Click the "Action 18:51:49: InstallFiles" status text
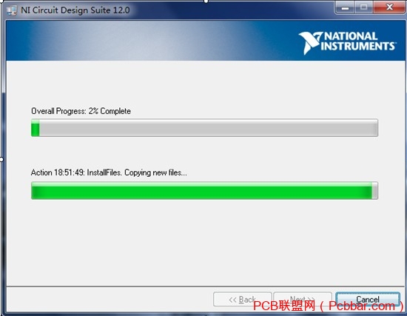Image resolution: width=407 pixels, height=316 pixels. pos(109,172)
